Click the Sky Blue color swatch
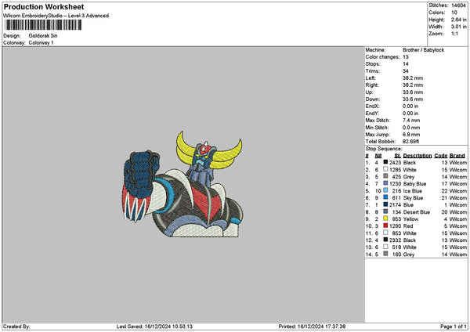The width and height of the screenshot is (470, 332). 385,197
